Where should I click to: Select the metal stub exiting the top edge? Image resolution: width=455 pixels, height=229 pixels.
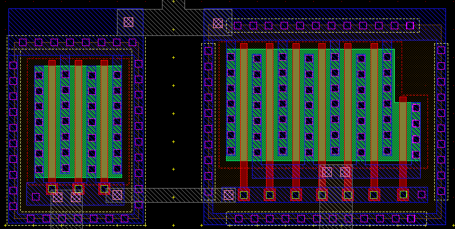pyautogui.click(x=173, y=4)
